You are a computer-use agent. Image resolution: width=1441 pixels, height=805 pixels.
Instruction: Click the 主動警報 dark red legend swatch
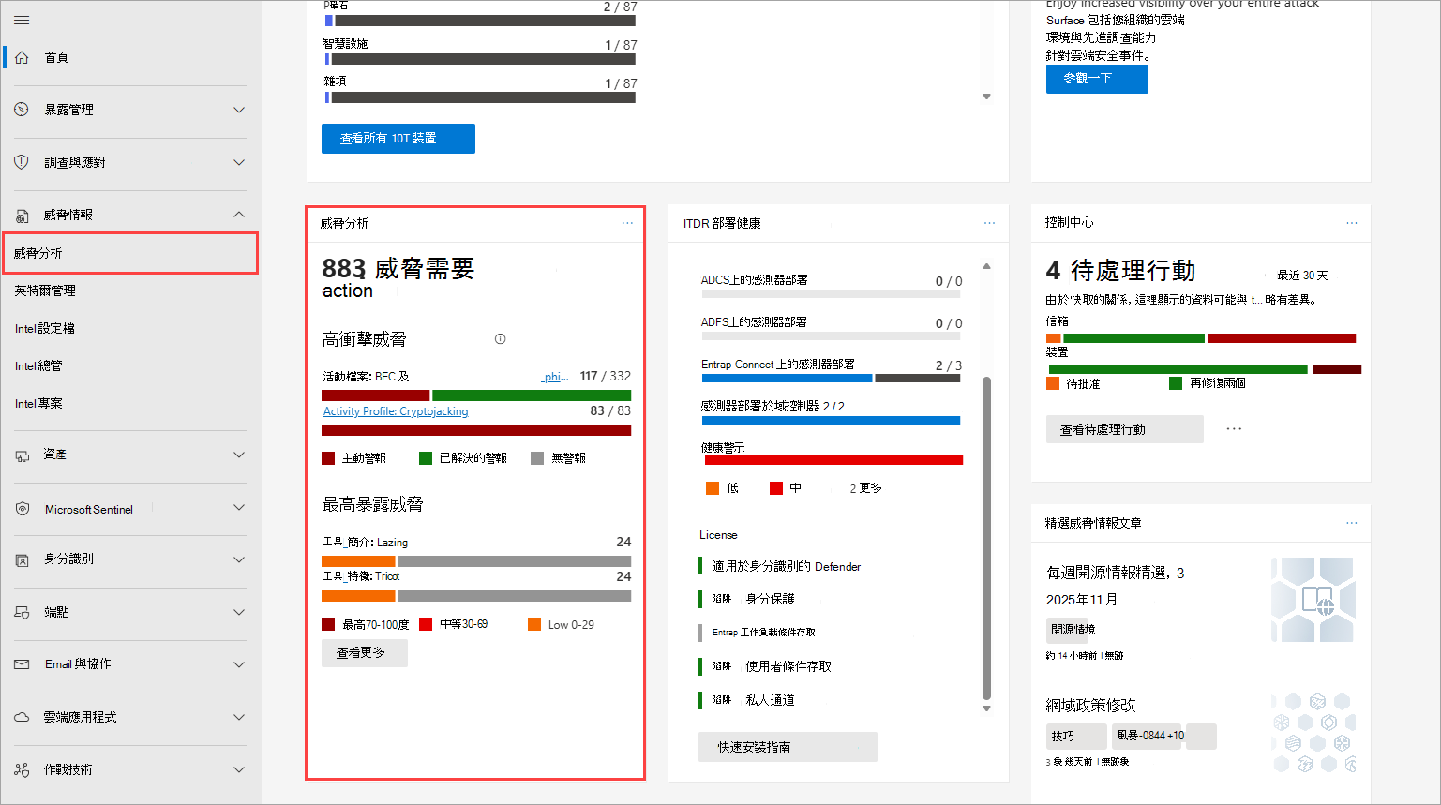click(x=328, y=458)
